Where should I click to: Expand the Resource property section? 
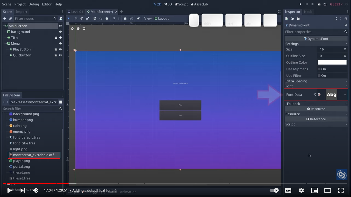[316, 114]
